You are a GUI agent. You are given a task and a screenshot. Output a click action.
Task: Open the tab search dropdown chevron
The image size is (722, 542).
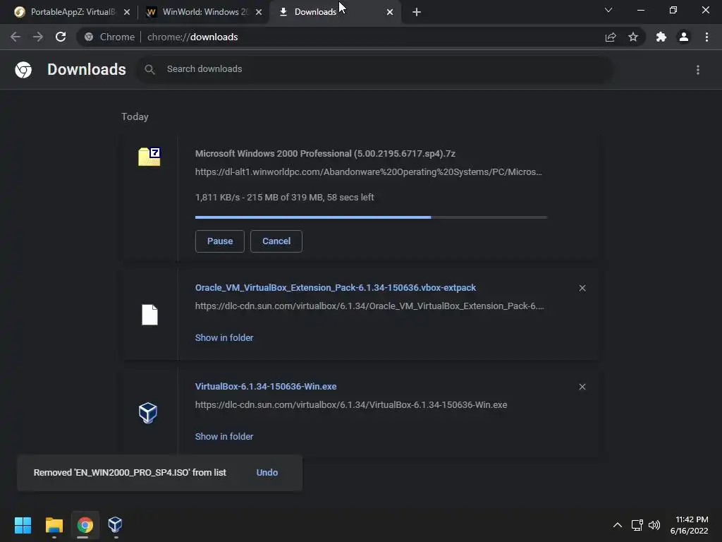coord(608,10)
